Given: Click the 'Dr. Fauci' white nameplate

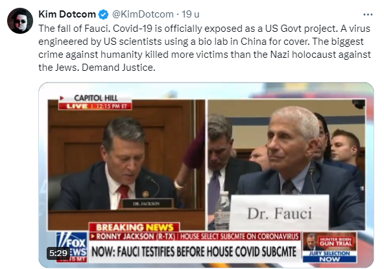Looking at the screenshot, I should [x=280, y=212].
